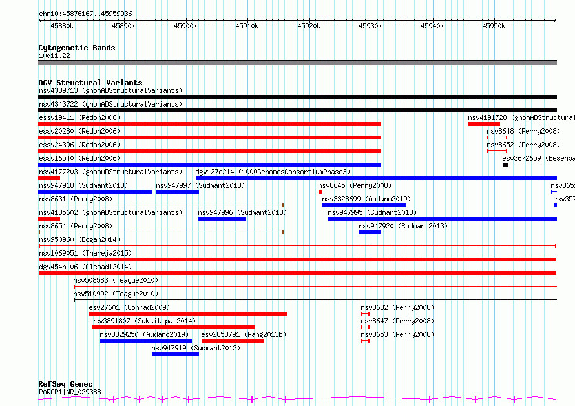Click the ruler's right end arrow
This screenshot has height=406, width=575.
[x=554, y=20]
